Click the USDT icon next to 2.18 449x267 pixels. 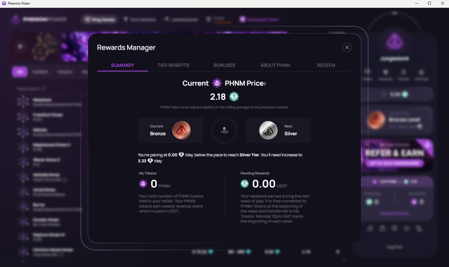point(234,97)
